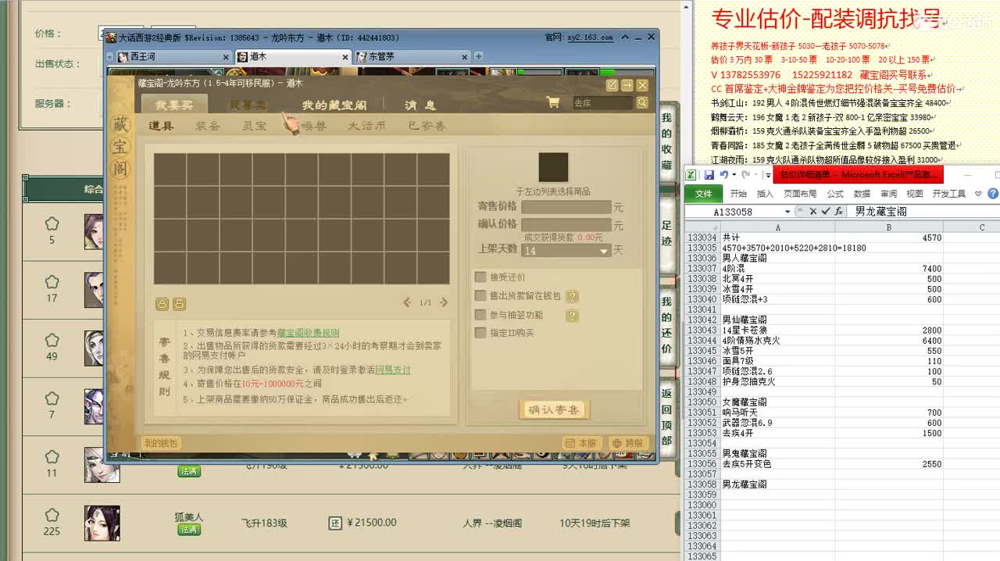Click the Excel save icon
The width and height of the screenshot is (1000, 561).
click(x=709, y=175)
